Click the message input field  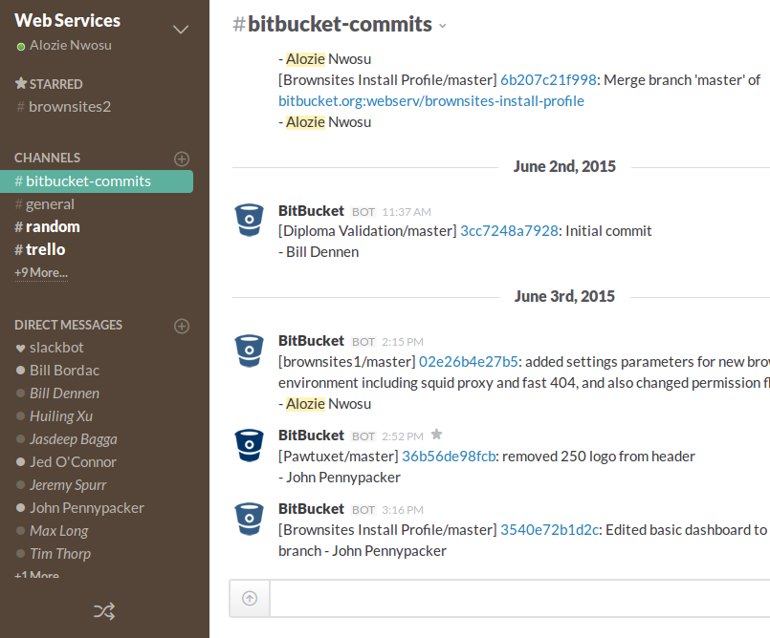520,598
